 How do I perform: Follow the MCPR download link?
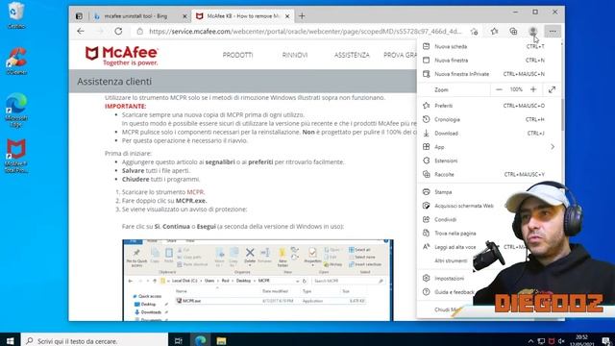pos(195,192)
